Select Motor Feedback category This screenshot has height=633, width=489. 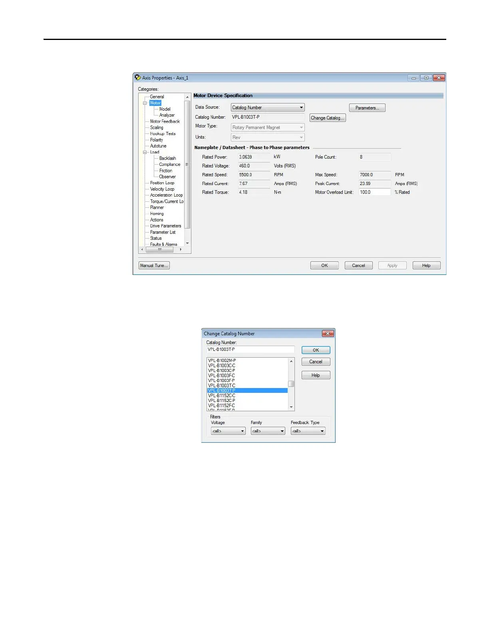[165, 121]
